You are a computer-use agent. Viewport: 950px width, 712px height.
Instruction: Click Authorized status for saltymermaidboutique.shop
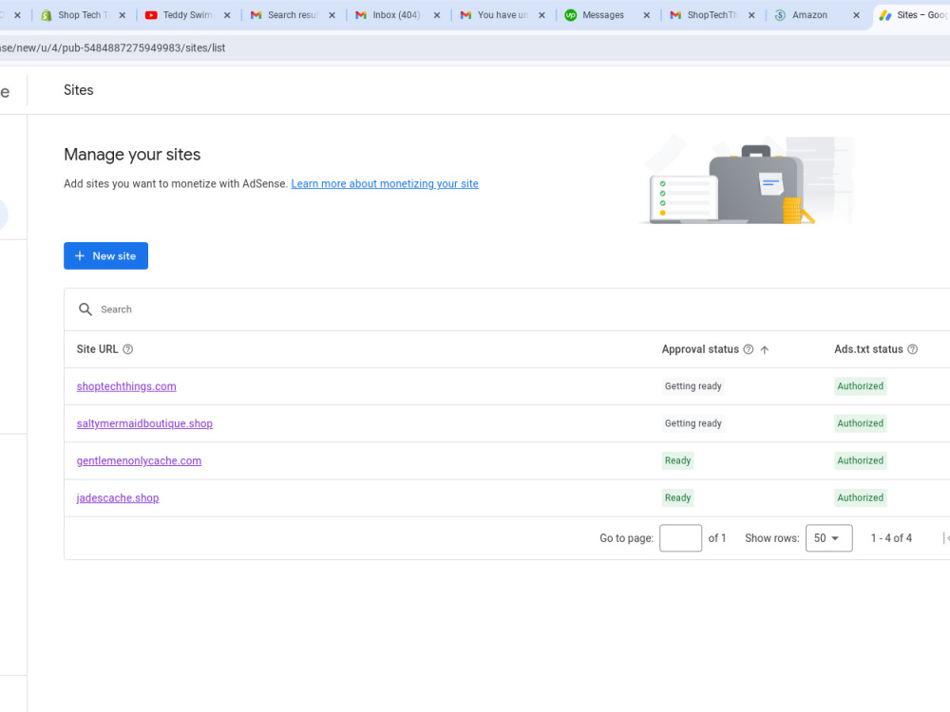[x=861, y=423]
